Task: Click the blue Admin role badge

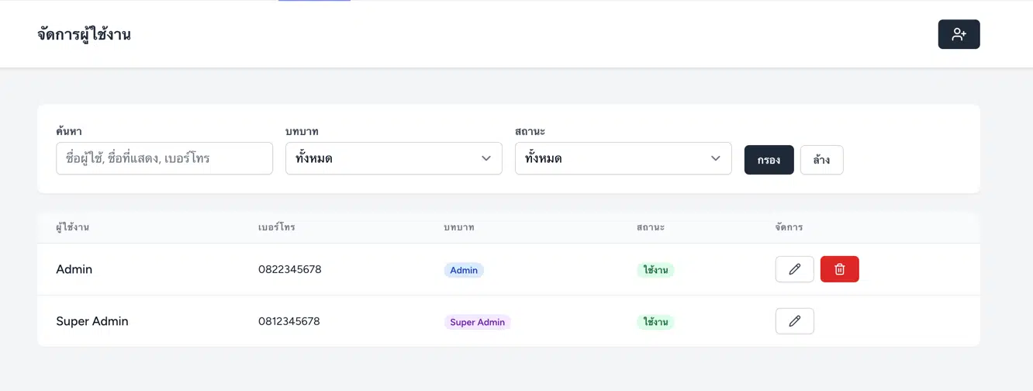Action: pyautogui.click(x=464, y=270)
